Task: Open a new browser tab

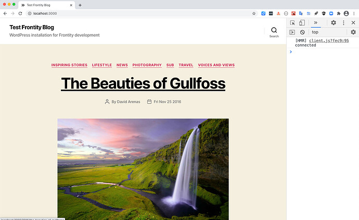Action: (x=80, y=5)
